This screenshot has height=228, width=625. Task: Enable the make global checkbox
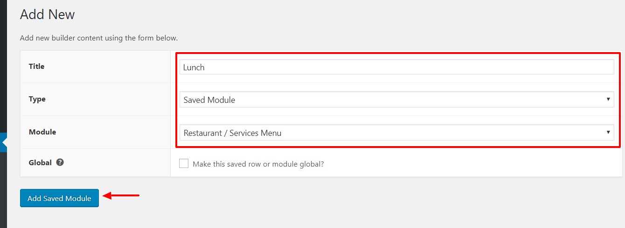pos(184,164)
